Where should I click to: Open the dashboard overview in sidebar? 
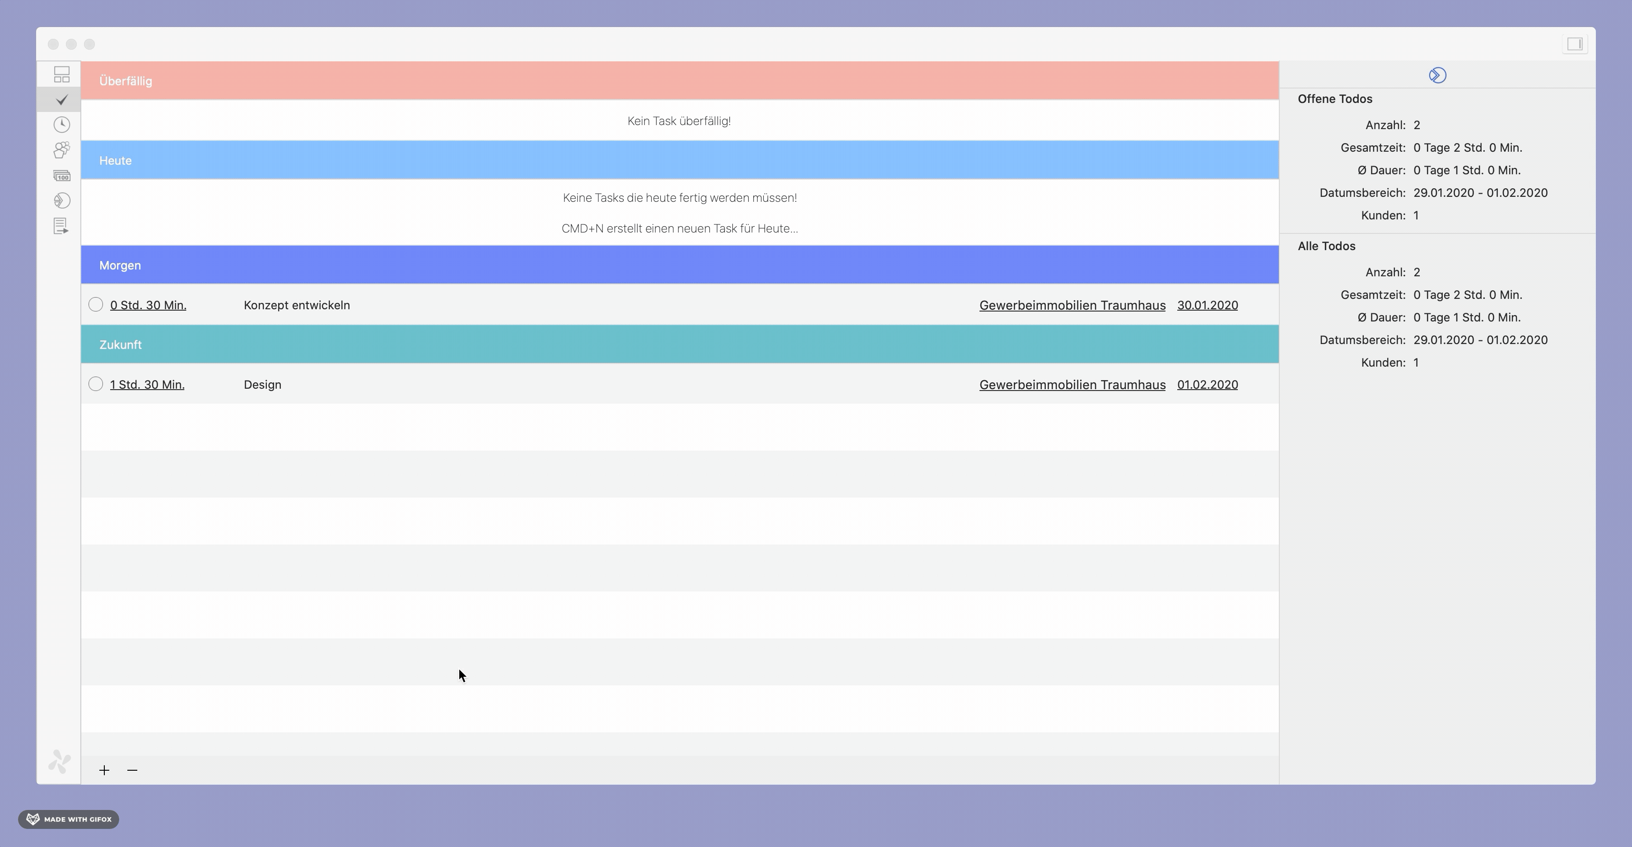[x=61, y=75]
